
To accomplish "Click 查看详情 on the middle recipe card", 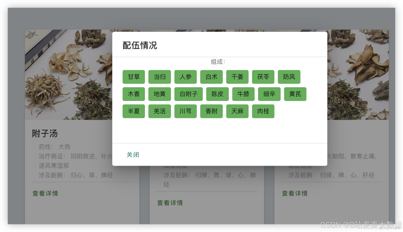I will pyautogui.click(x=170, y=203).
